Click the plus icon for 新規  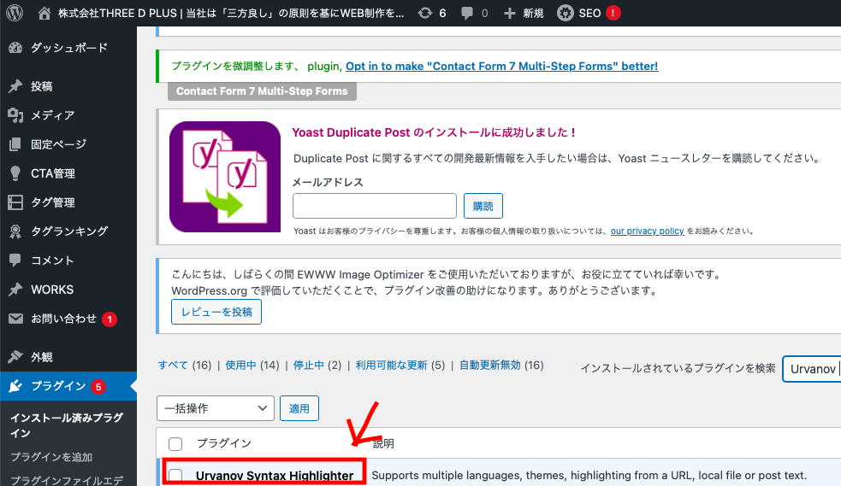510,14
